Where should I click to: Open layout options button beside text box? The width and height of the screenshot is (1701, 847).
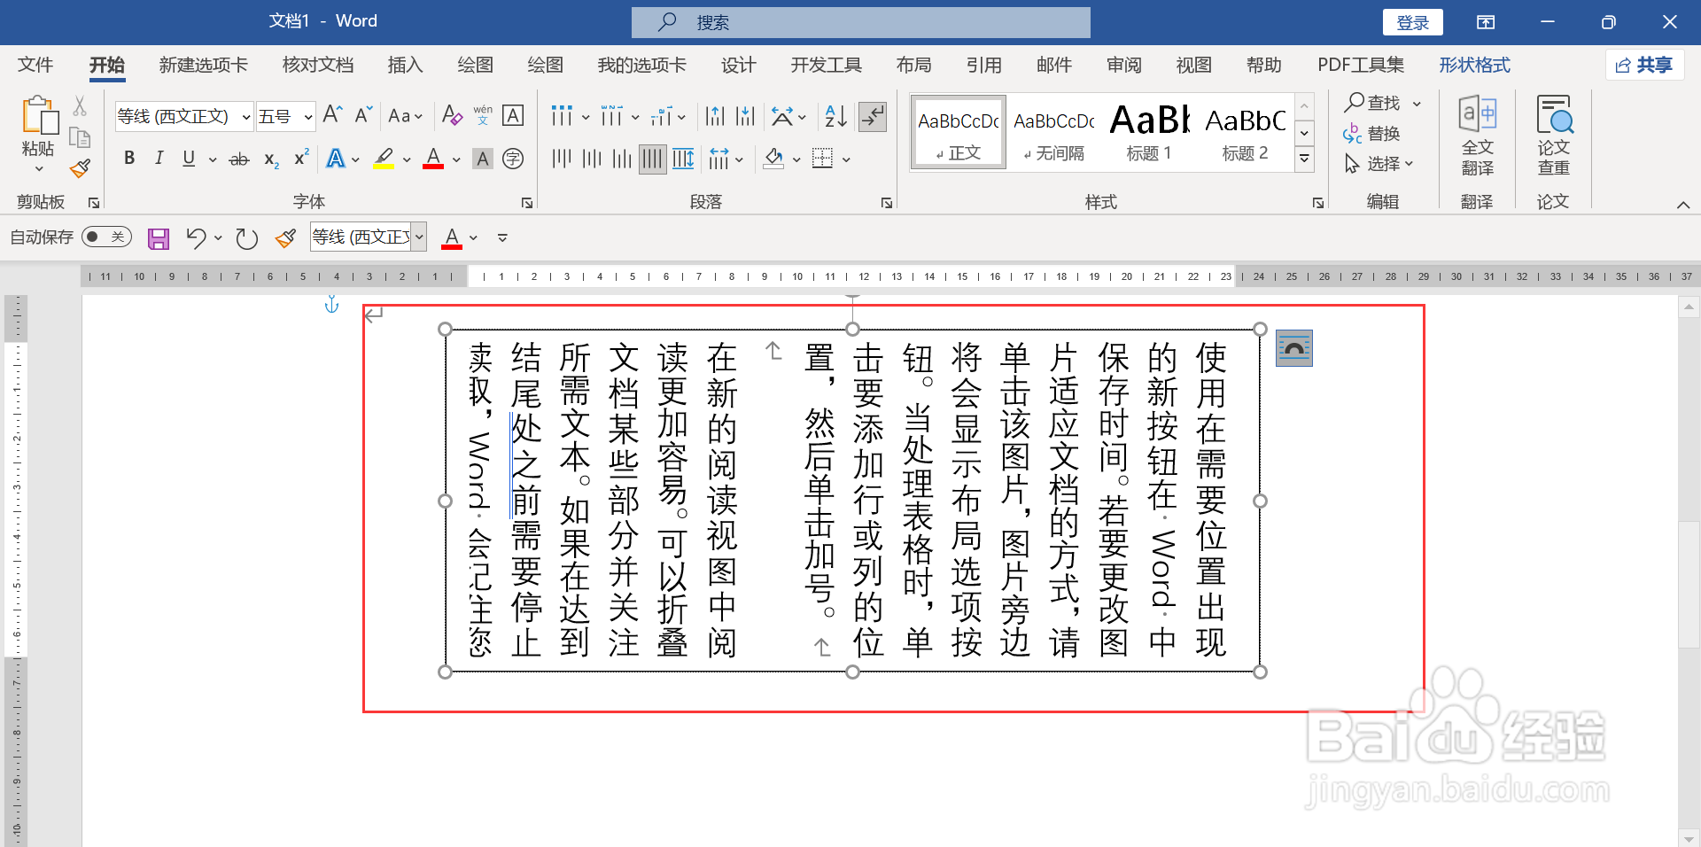click(x=1293, y=348)
